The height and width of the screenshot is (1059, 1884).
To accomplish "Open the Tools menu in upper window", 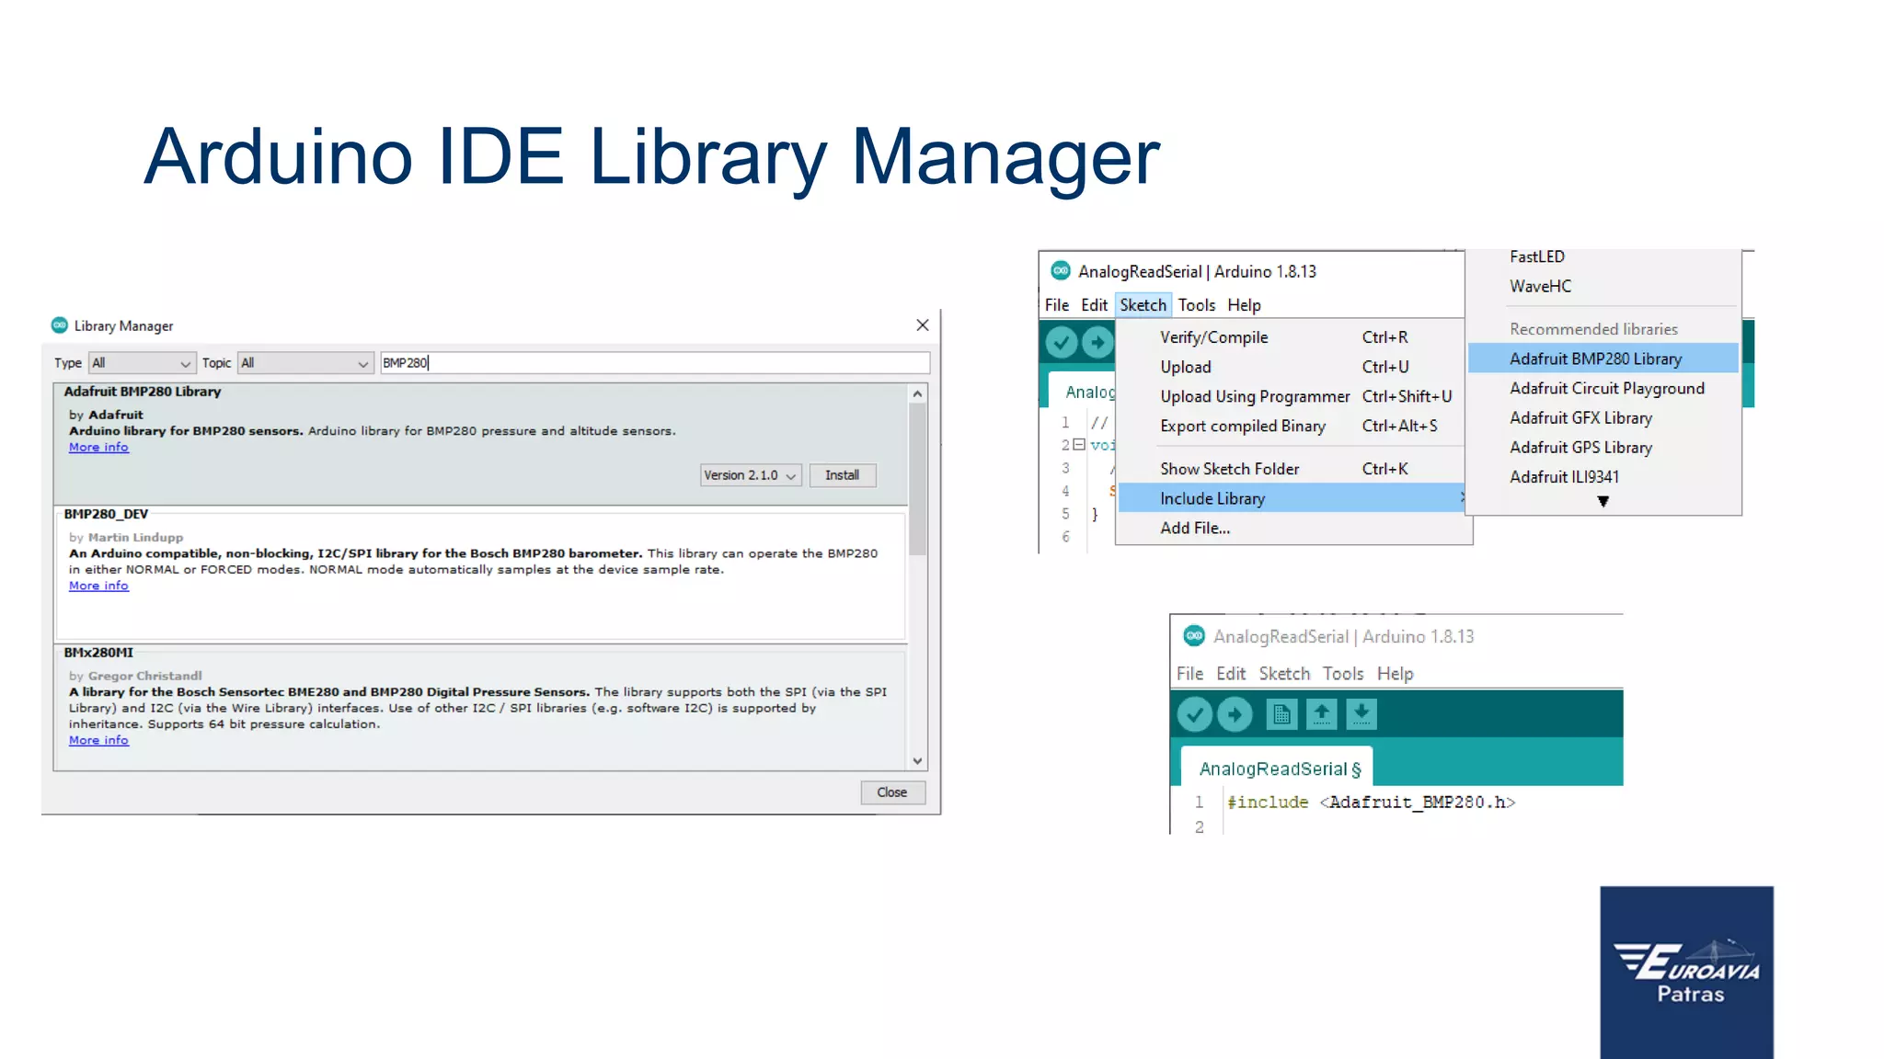I will tap(1196, 305).
